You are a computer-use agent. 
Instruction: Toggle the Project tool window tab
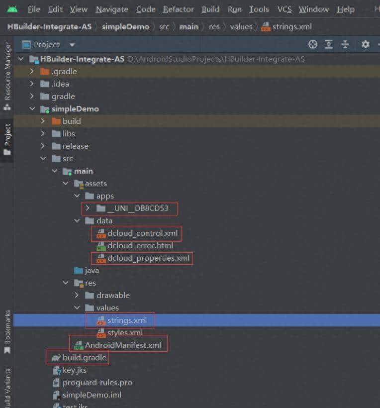pyautogui.click(x=7, y=138)
